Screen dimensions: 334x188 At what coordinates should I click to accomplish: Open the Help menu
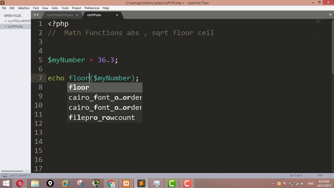[x=106, y=8]
